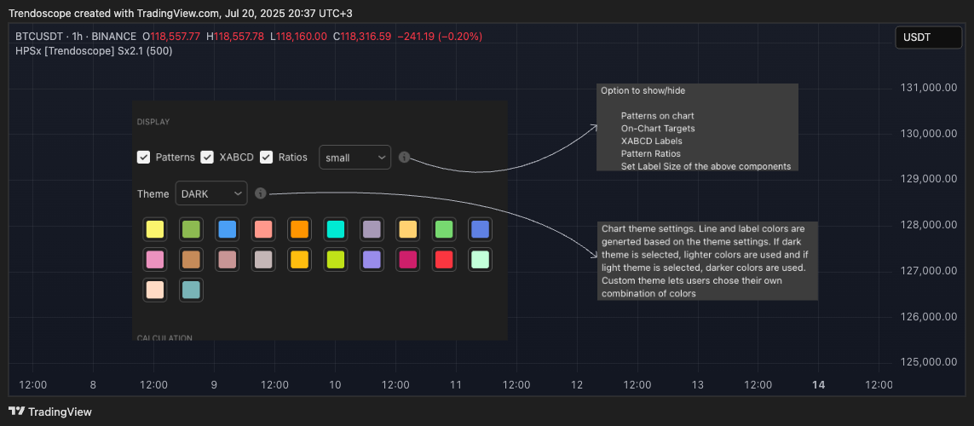Image resolution: width=974 pixels, height=426 pixels.
Task: Choose the cyan turquoise color swatch
Action: tap(336, 229)
